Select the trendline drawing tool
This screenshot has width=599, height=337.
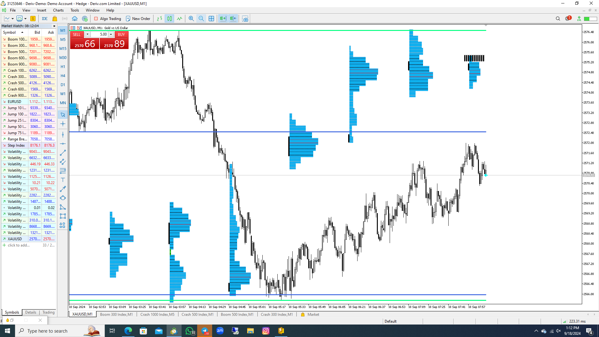(x=63, y=153)
